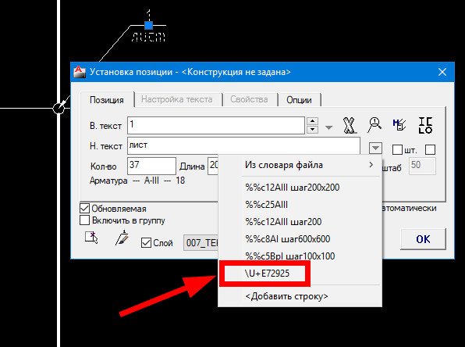Image resolution: width=465 pixels, height=347 pixels.
Task: Choose the \U+E72925 menu entry
Action: (267, 274)
